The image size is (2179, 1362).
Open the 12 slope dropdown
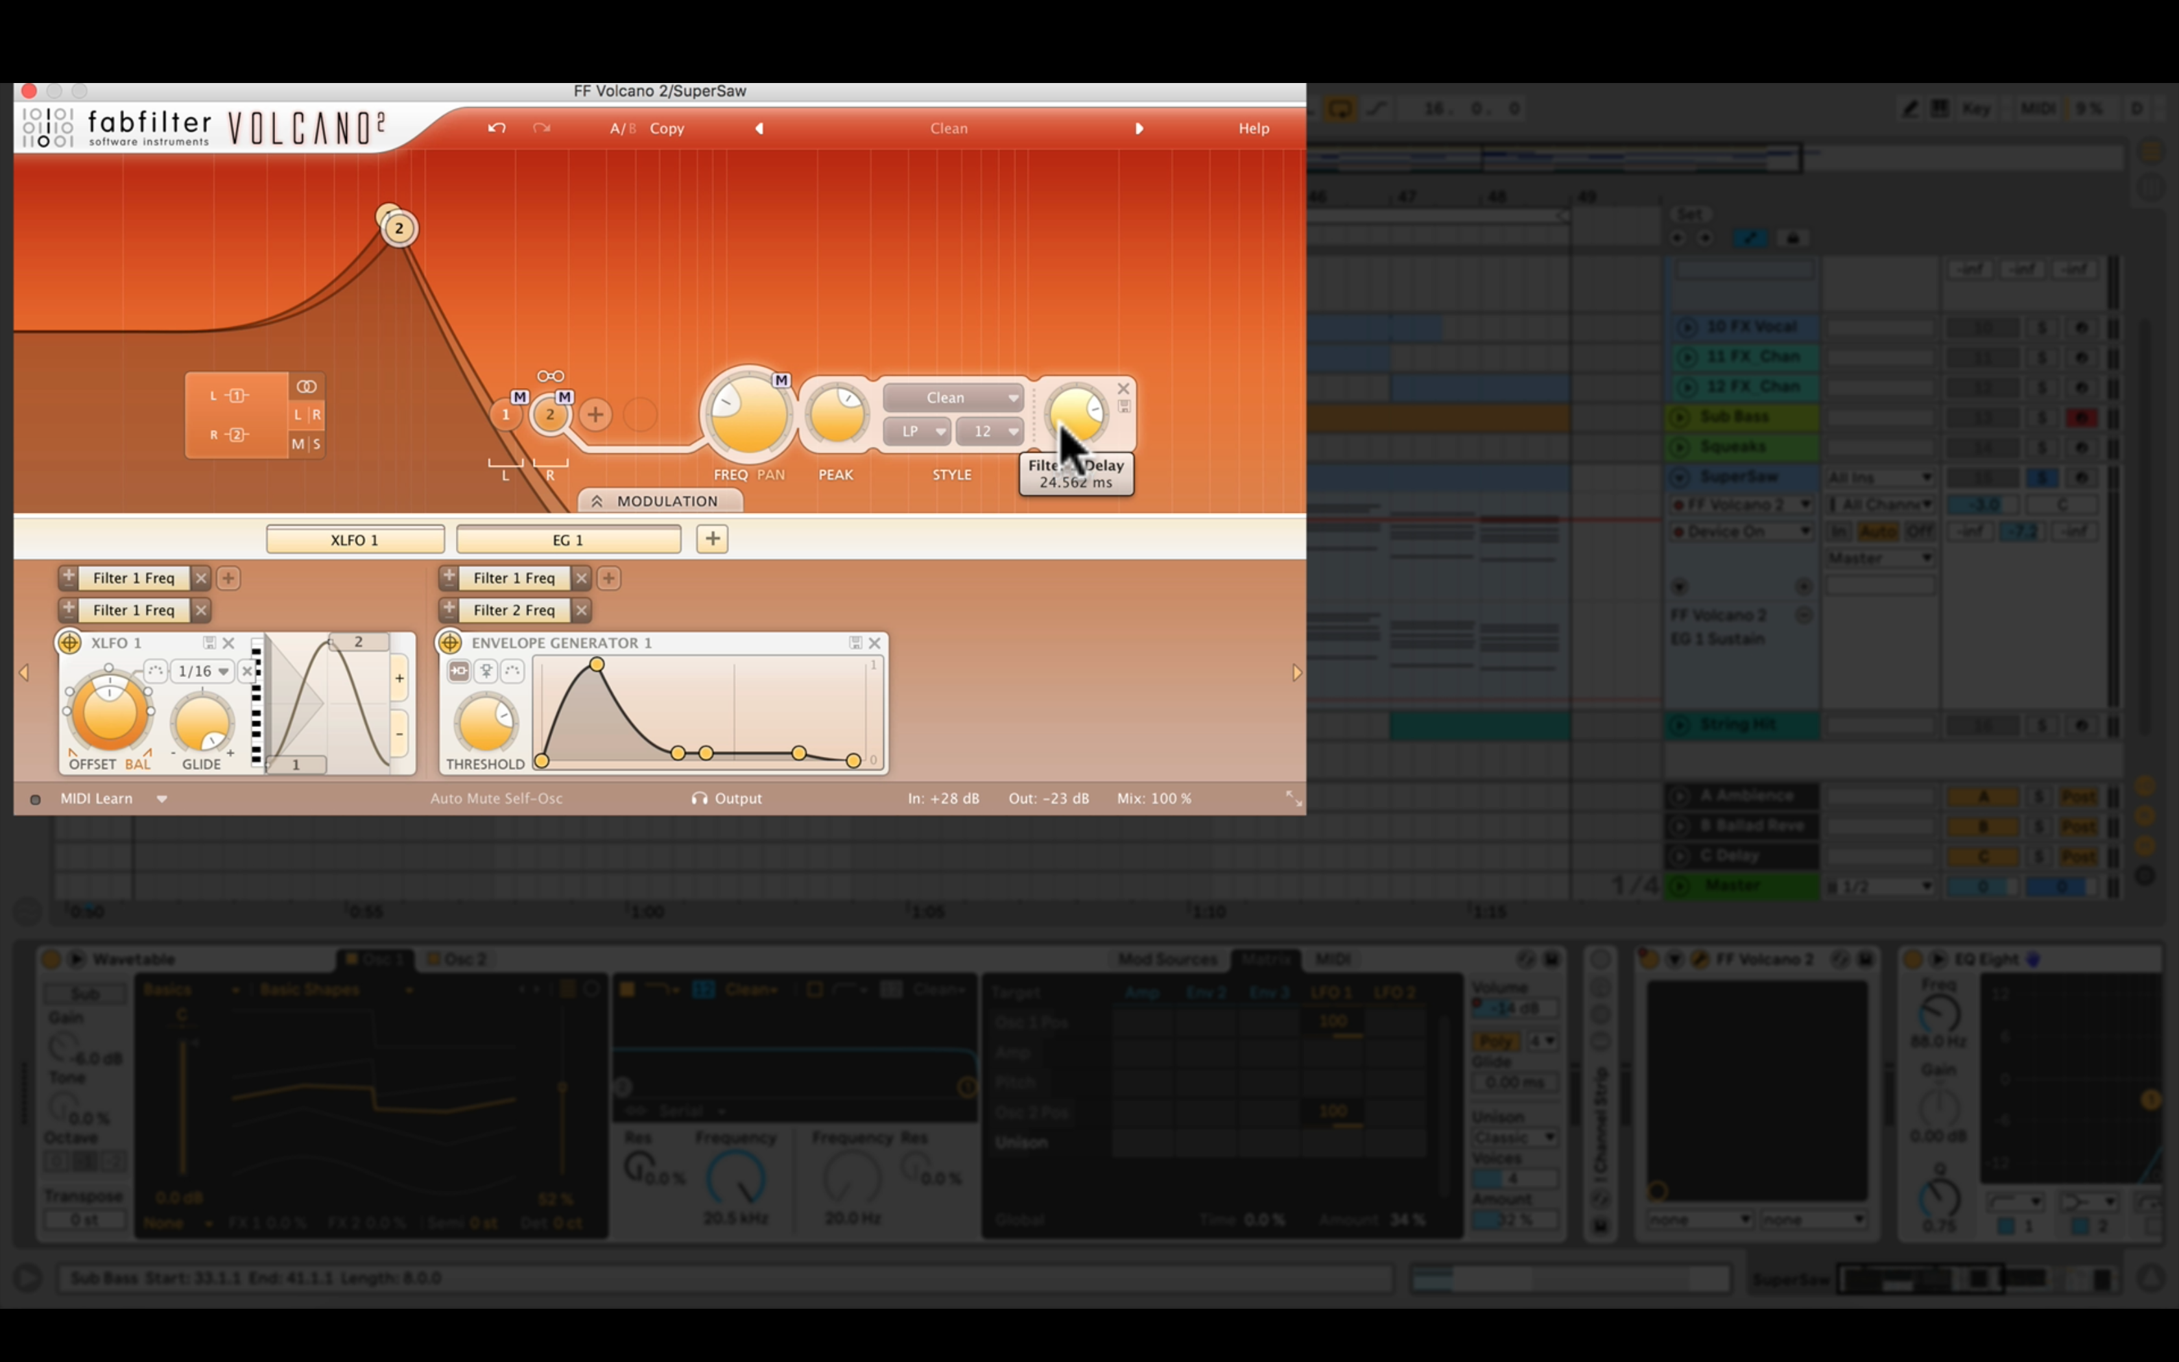990,431
